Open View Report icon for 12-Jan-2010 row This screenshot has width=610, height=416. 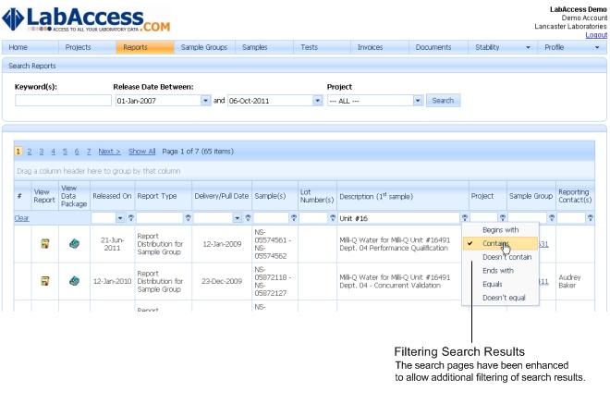tap(43, 281)
